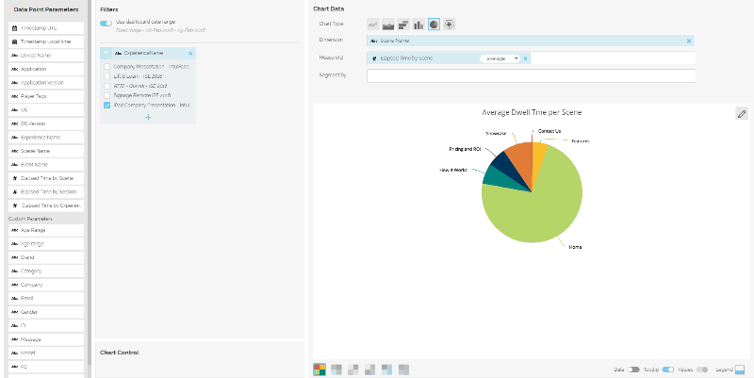
Task: Toggle Use dashboard date range switch
Action: coord(106,23)
